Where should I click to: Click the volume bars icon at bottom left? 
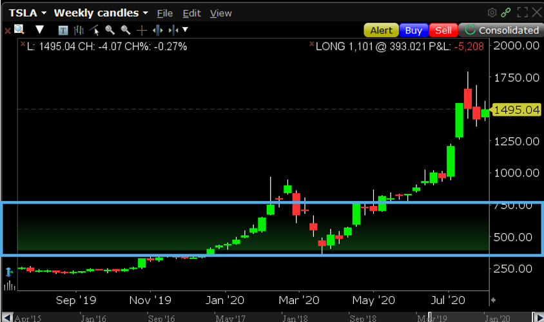pos(9,286)
